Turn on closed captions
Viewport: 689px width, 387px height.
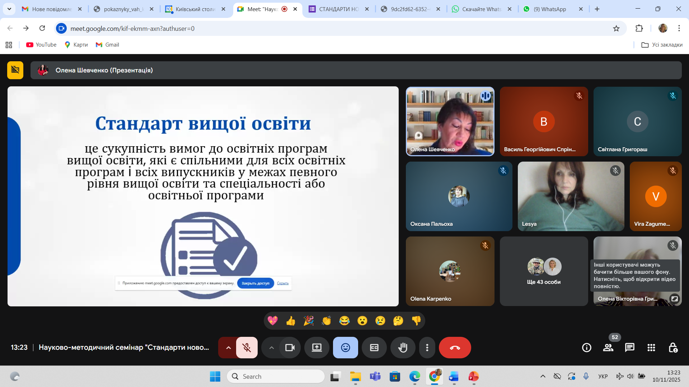(x=374, y=348)
